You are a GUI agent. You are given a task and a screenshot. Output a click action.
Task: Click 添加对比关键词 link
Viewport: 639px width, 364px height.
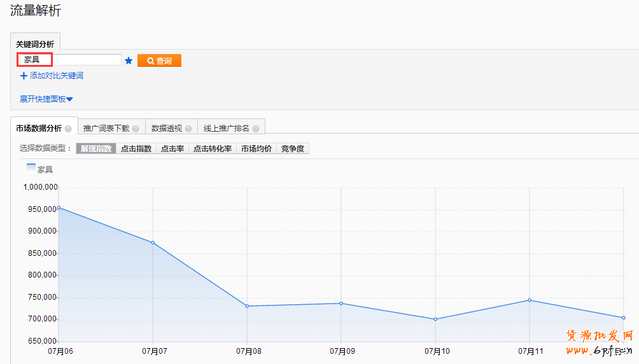[56, 76]
